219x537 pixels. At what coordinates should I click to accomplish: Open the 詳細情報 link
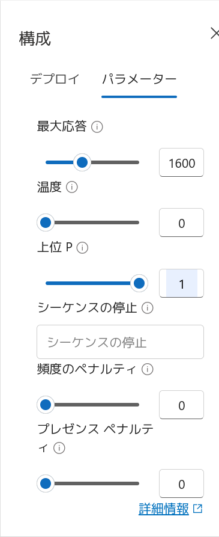[x=164, y=509]
